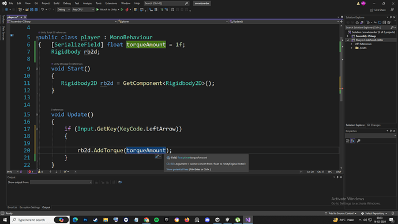The height and width of the screenshot is (224, 398).
Task: Toggle pin on Properties panel
Action: [x=391, y=131]
